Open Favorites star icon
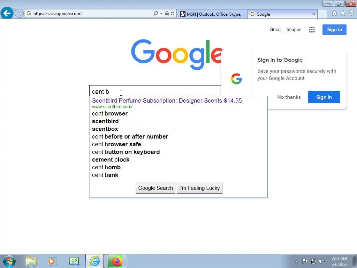This screenshot has height=268, width=357. 343,13
